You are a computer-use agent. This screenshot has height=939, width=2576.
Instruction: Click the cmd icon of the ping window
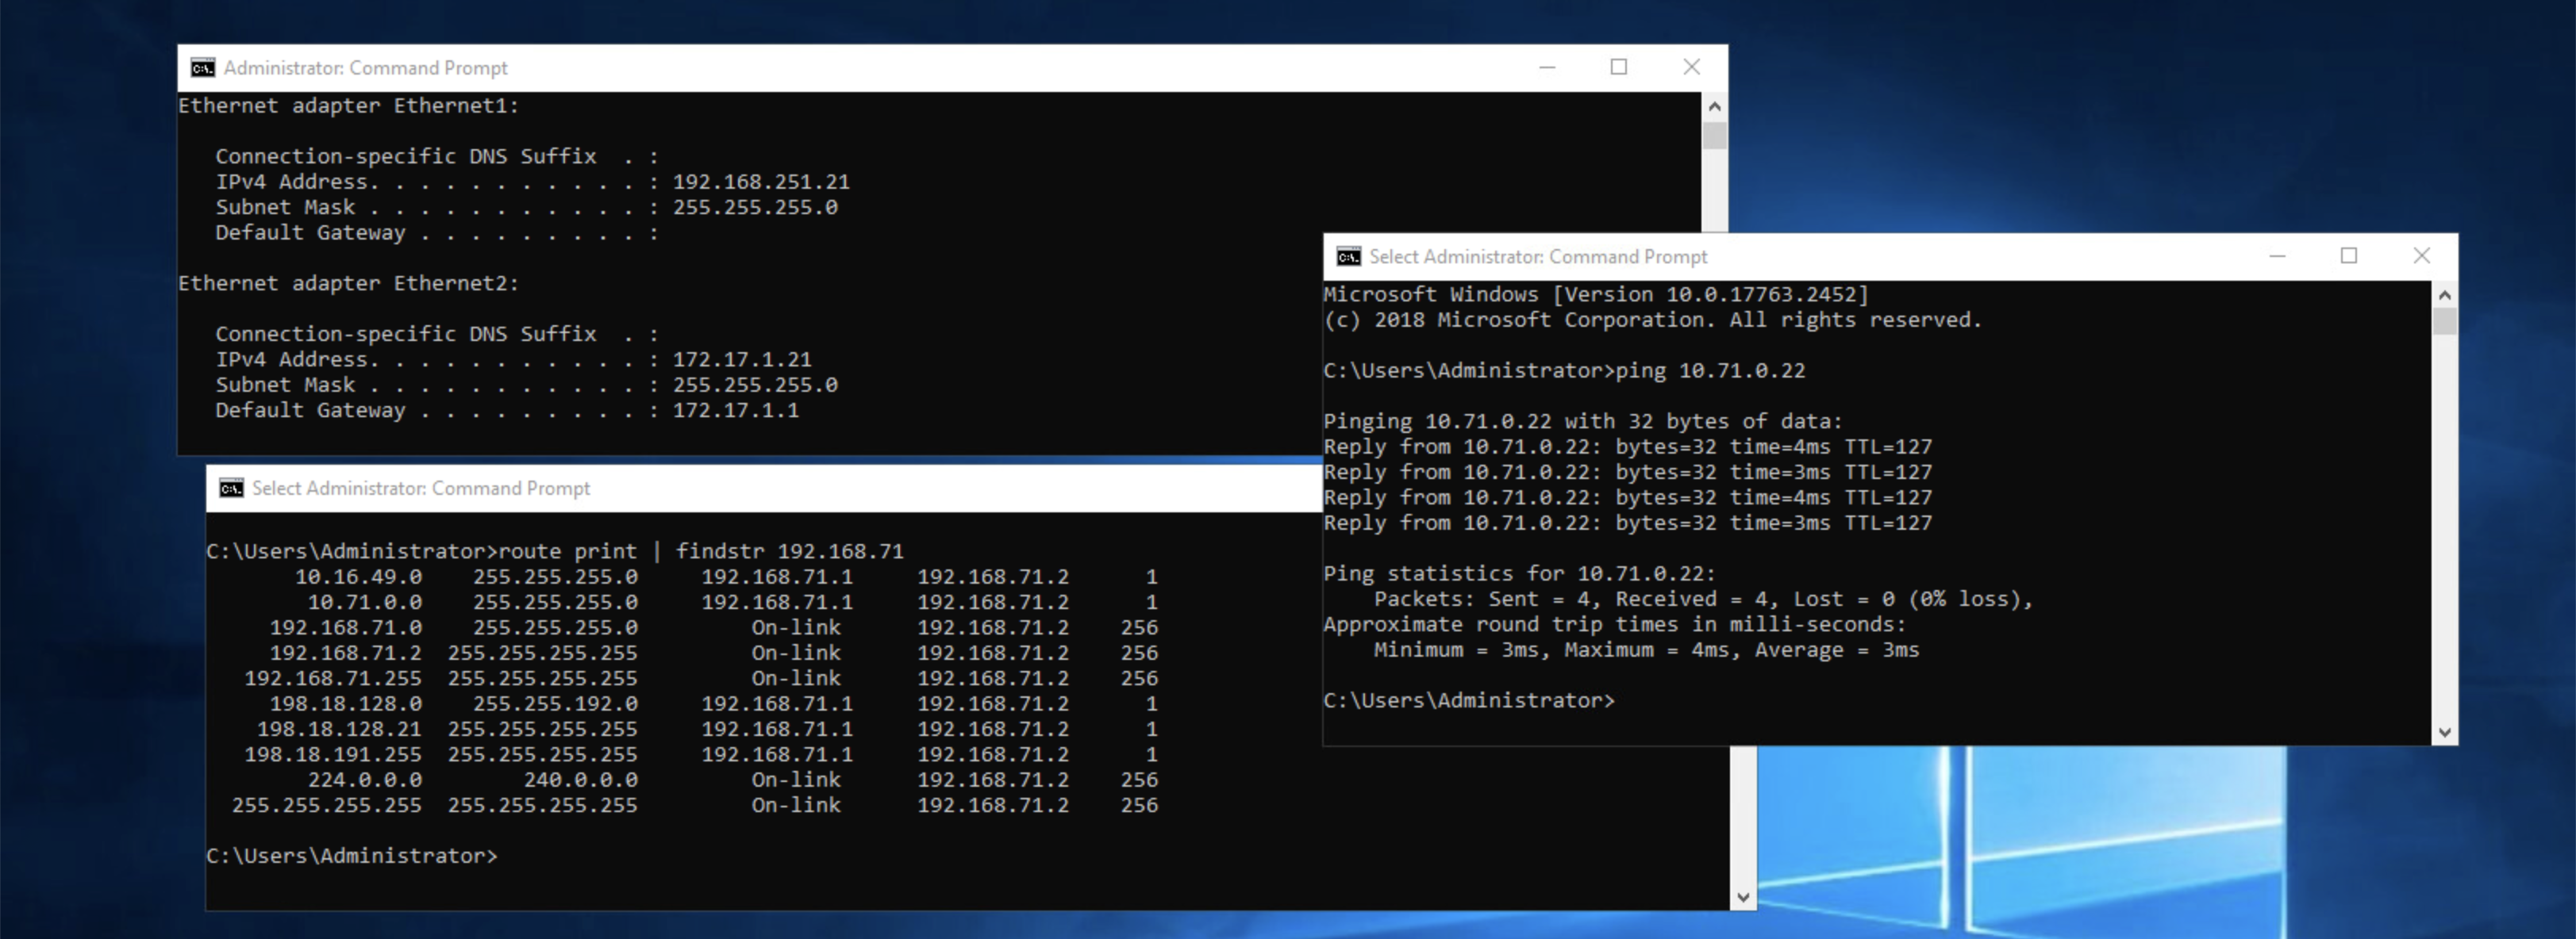click(1348, 257)
